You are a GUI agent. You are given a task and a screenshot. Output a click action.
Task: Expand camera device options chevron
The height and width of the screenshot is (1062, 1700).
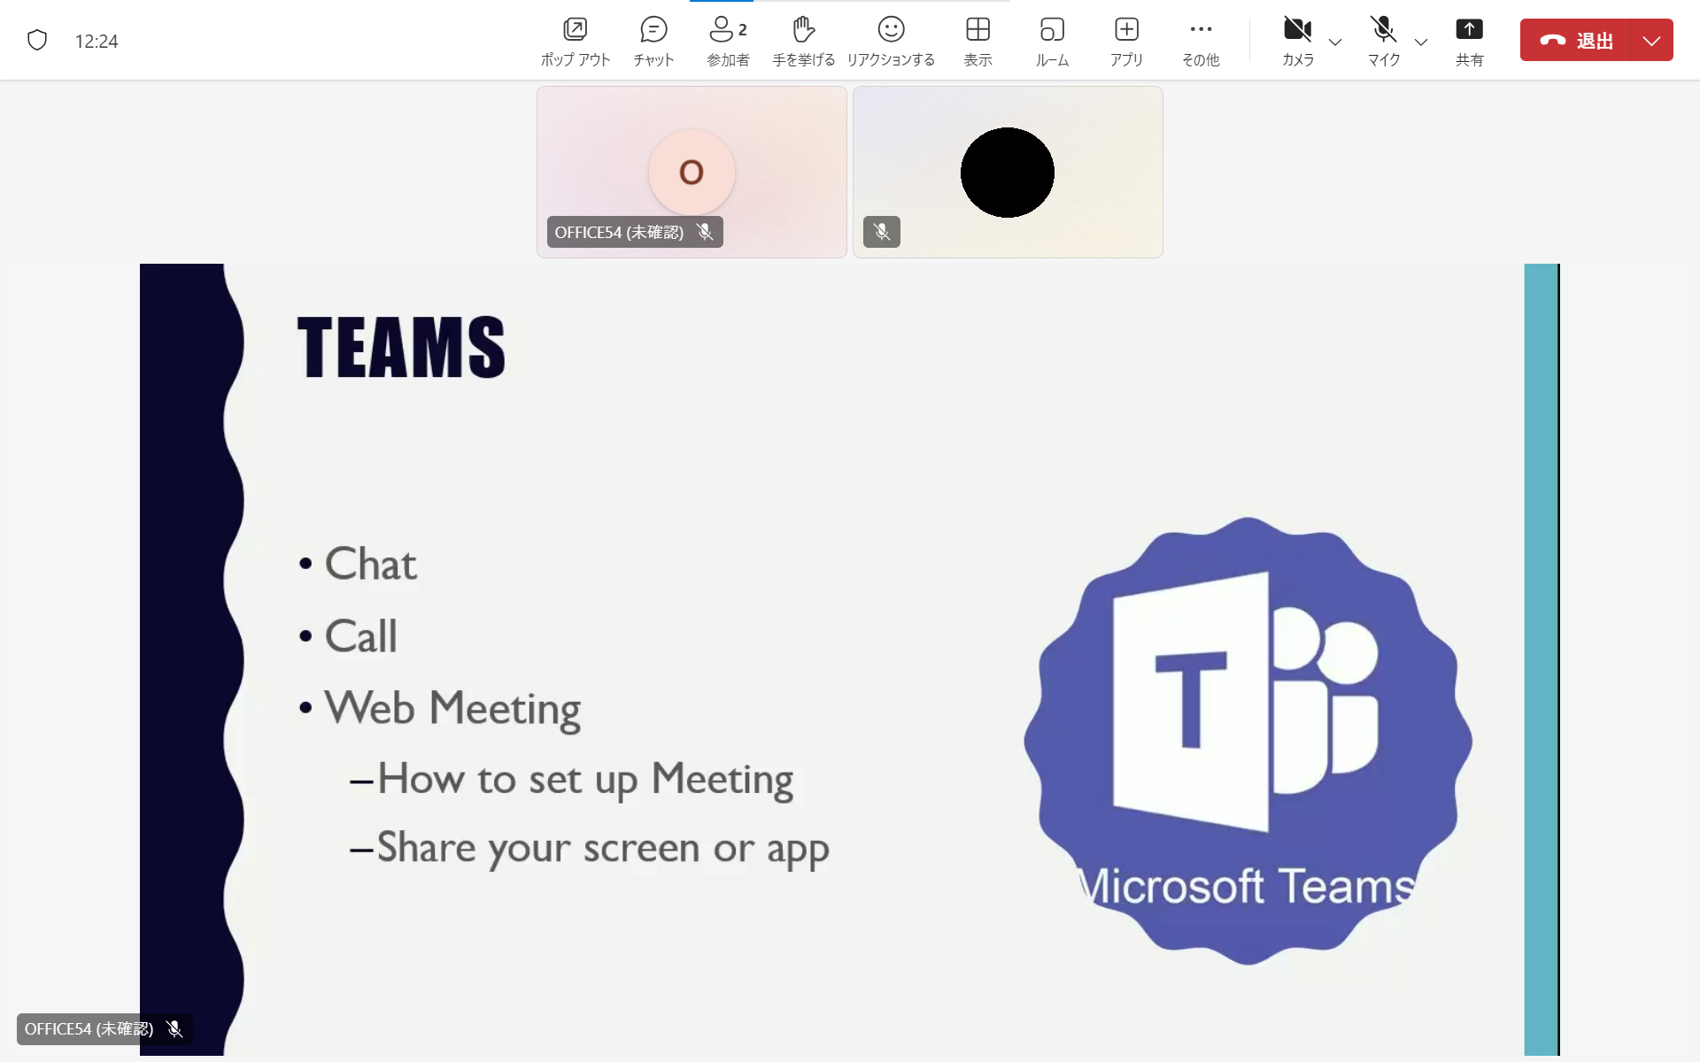1335,42
